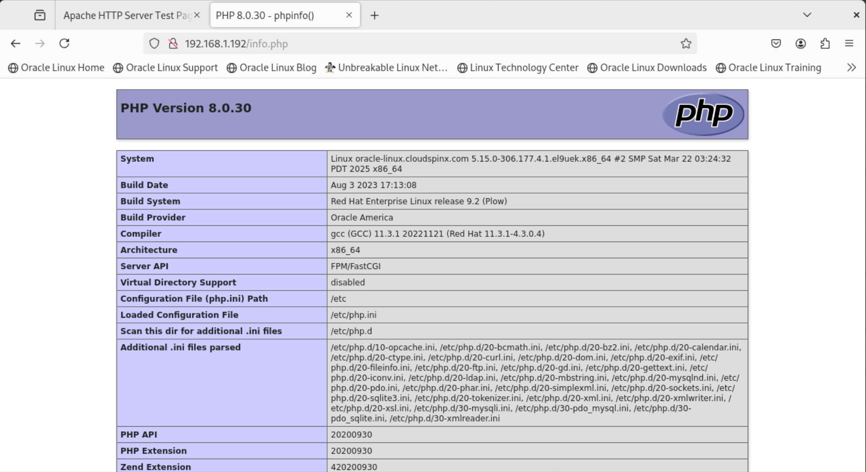Open the list all tabs chevron
Viewport: 866px width, 472px height.
click(807, 15)
